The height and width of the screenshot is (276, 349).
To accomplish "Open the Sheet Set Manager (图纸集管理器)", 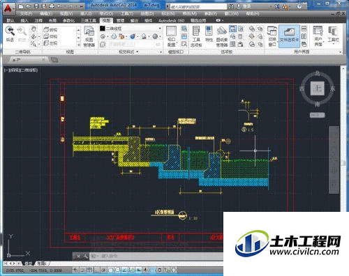I will tap(222, 36).
